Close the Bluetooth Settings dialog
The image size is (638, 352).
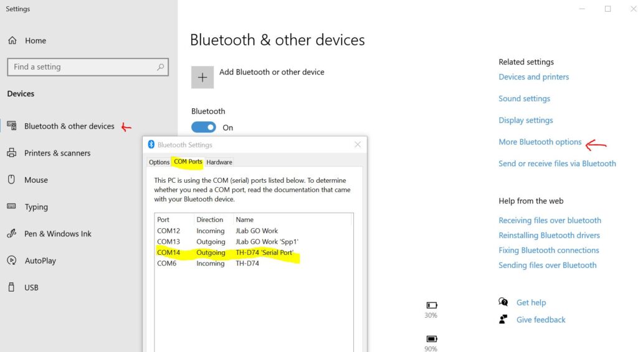pos(358,145)
